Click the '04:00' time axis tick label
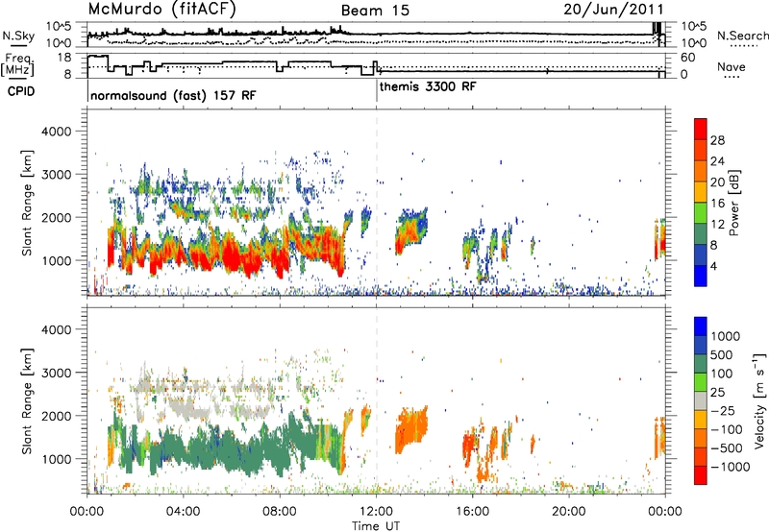 (x=183, y=512)
